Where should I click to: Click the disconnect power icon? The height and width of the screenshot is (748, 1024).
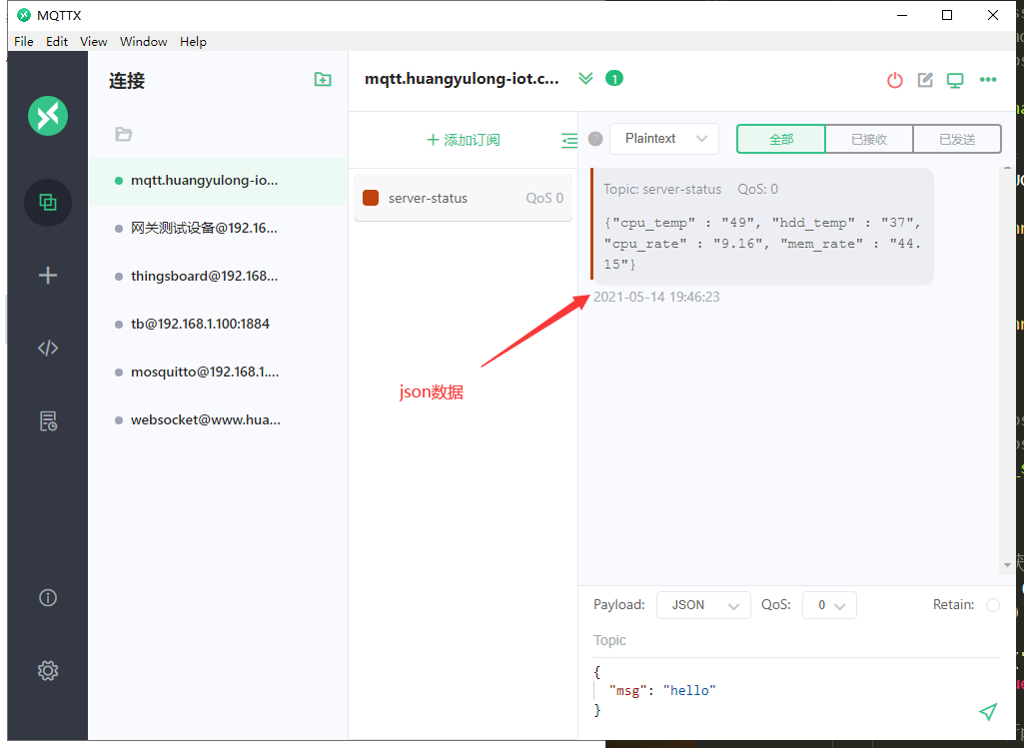[x=895, y=80]
